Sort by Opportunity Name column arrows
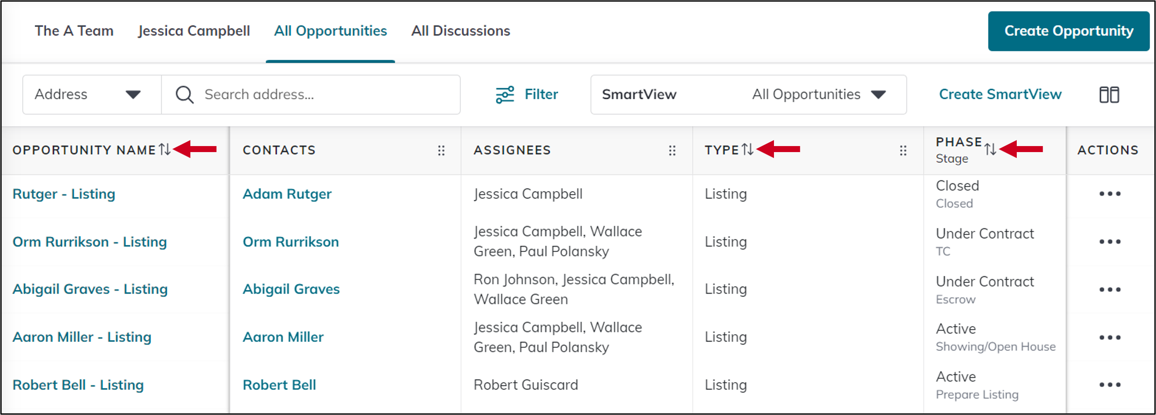1156x415 pixels. pyautogui.click(x=165, y=150)
